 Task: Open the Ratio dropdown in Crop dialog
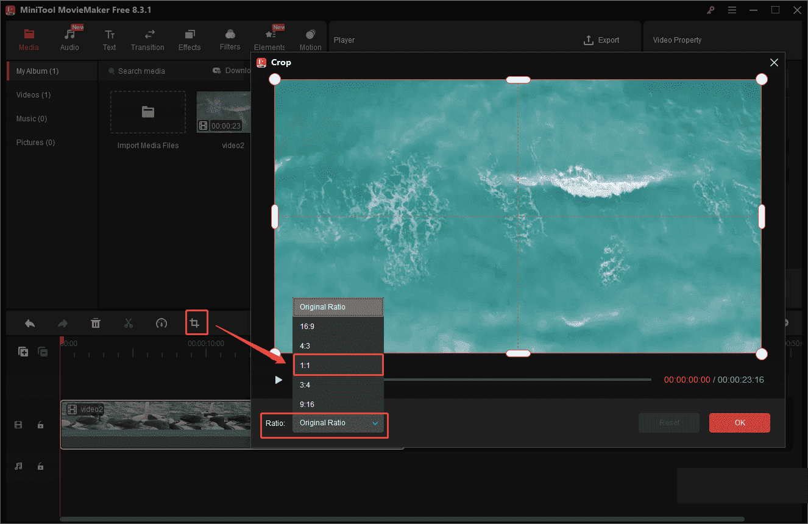338,422
